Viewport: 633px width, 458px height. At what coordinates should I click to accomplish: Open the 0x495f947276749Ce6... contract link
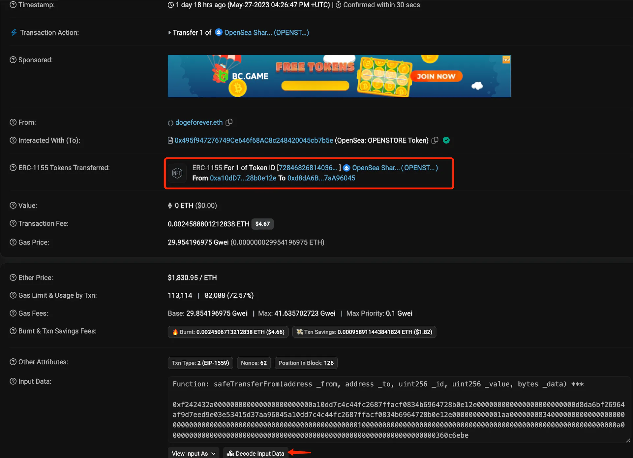(254, 140)
